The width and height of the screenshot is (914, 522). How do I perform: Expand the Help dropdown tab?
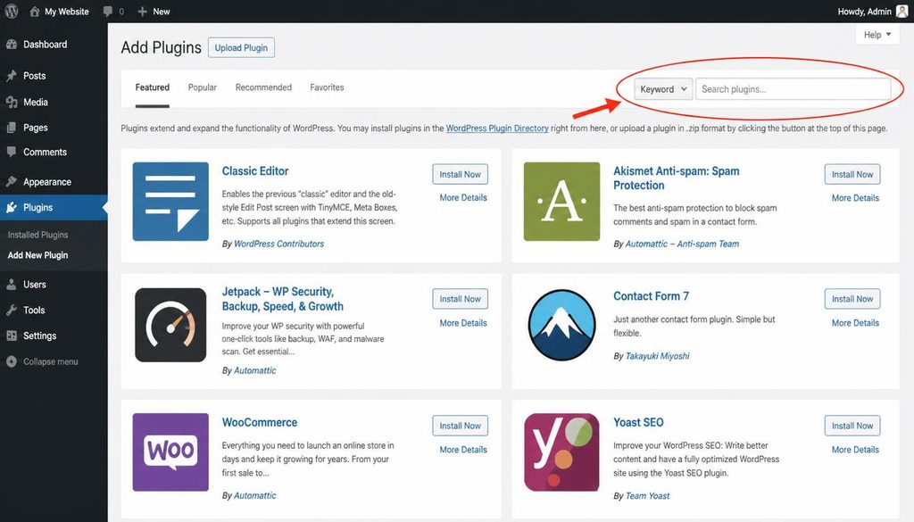click(877, 35)
